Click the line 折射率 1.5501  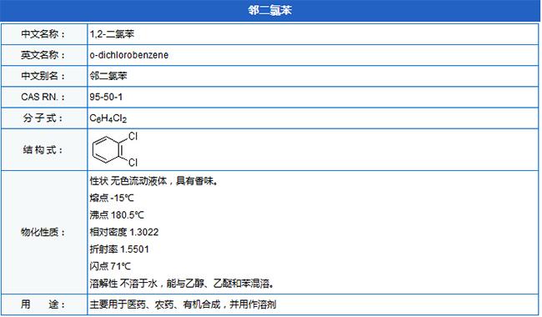tap(119, 249)
